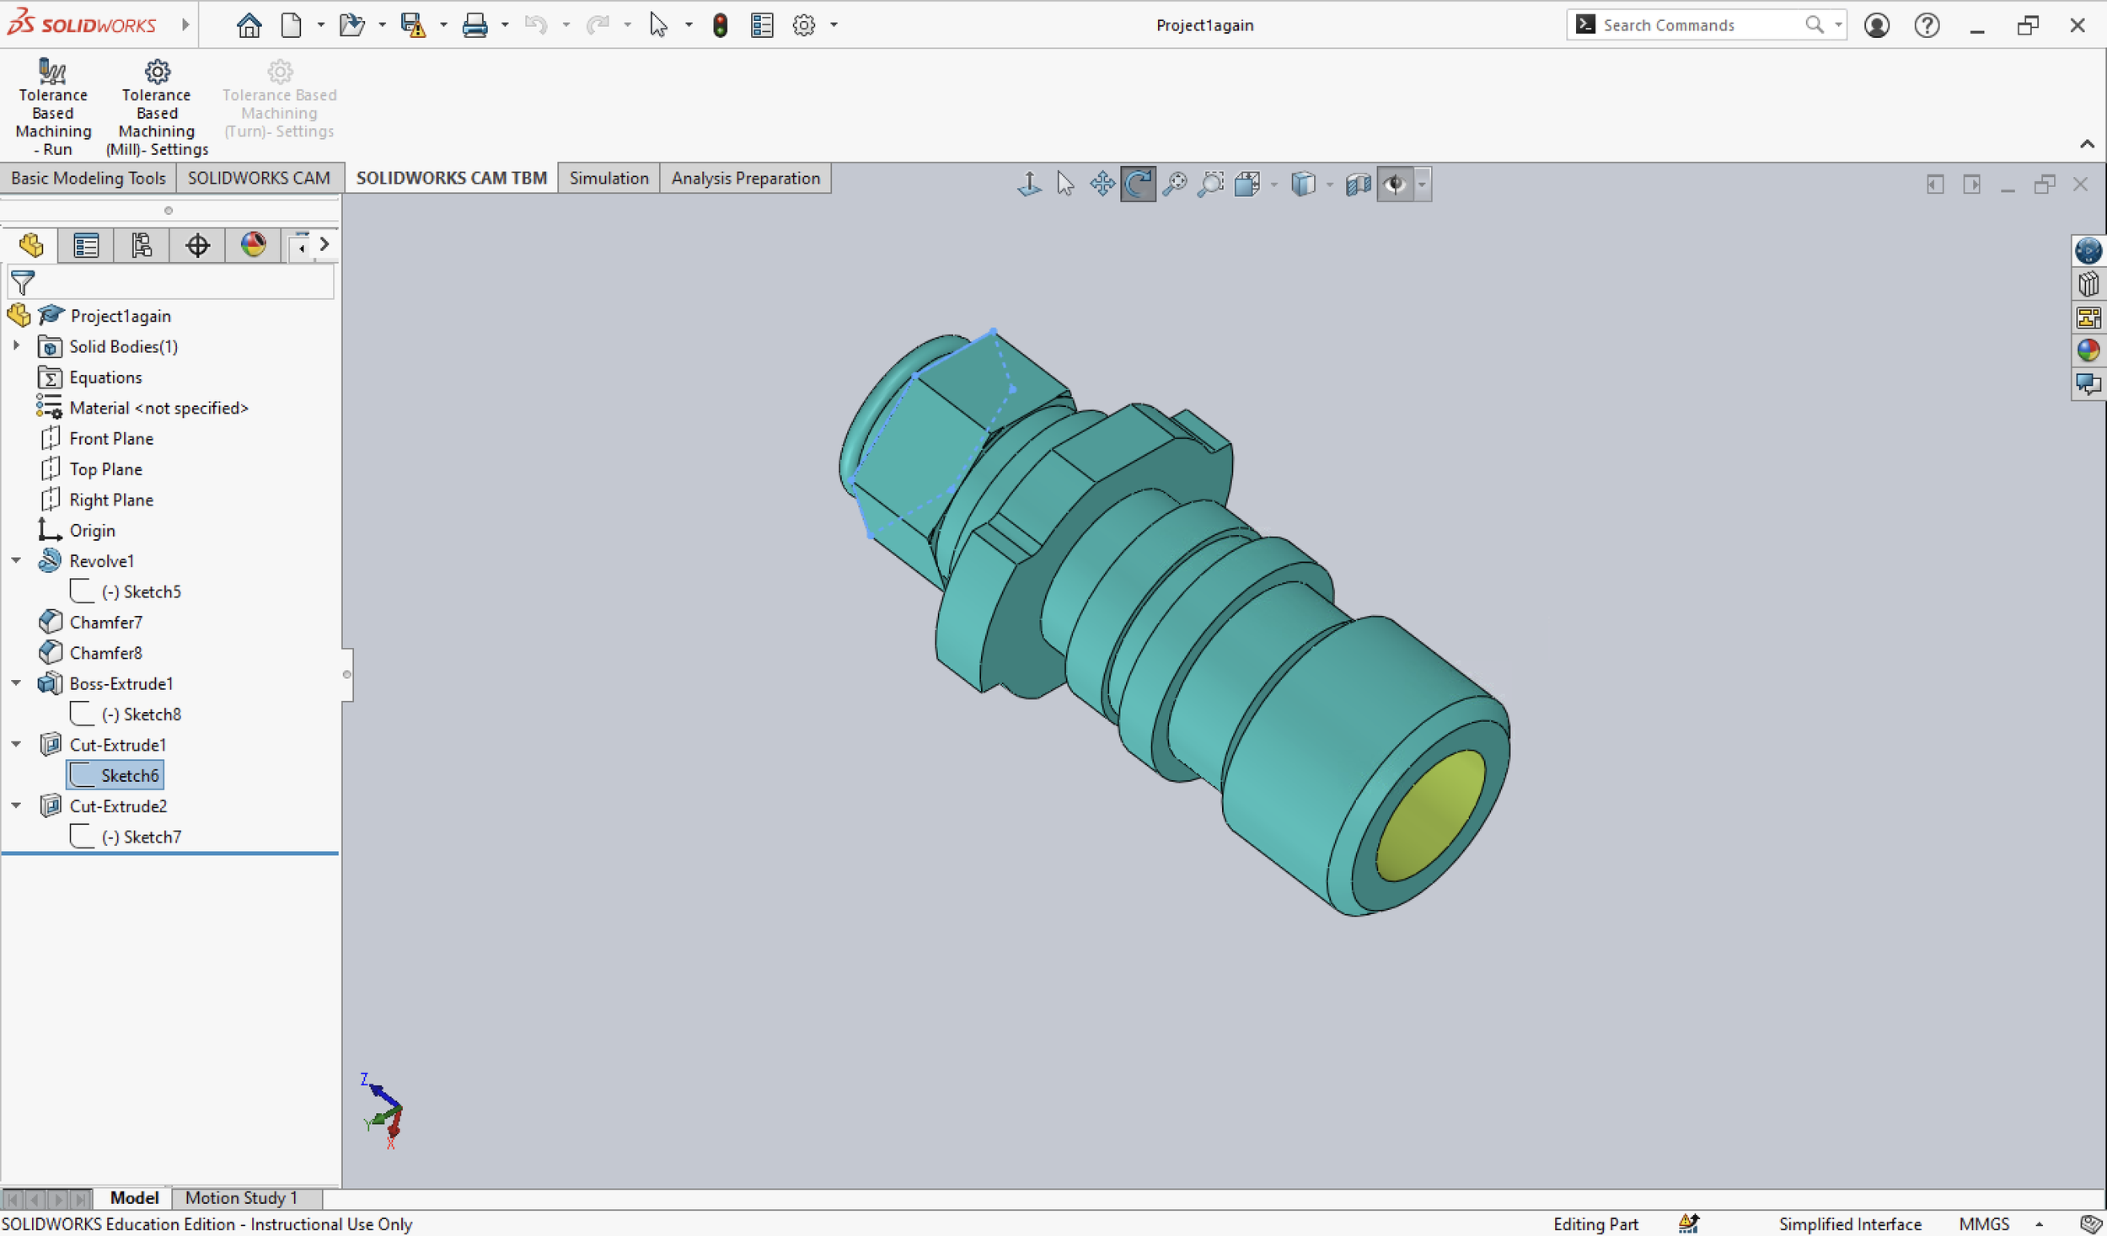Expand the Solid Bodies(1) folder
This screenshot has height=1236, width=2107.
(16, 346)
